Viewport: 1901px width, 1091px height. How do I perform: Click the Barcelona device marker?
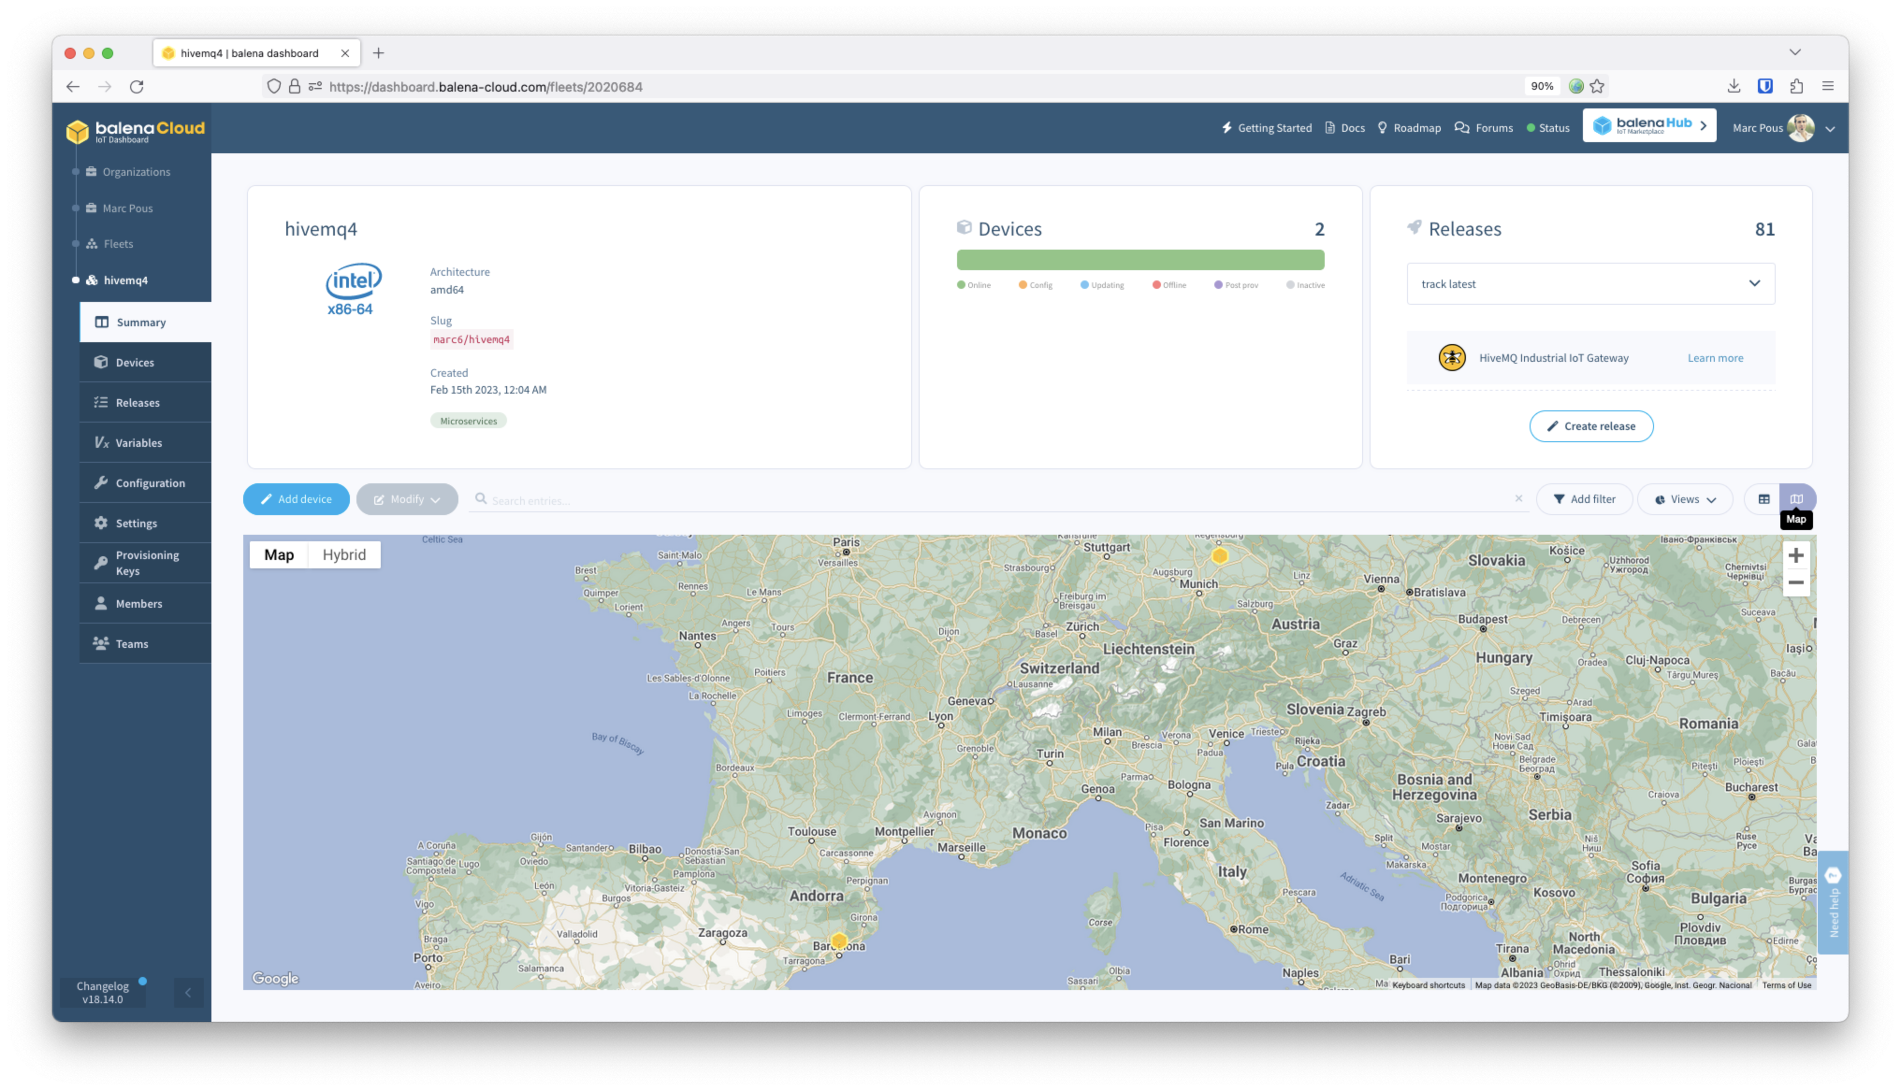(x=839, y=940)
